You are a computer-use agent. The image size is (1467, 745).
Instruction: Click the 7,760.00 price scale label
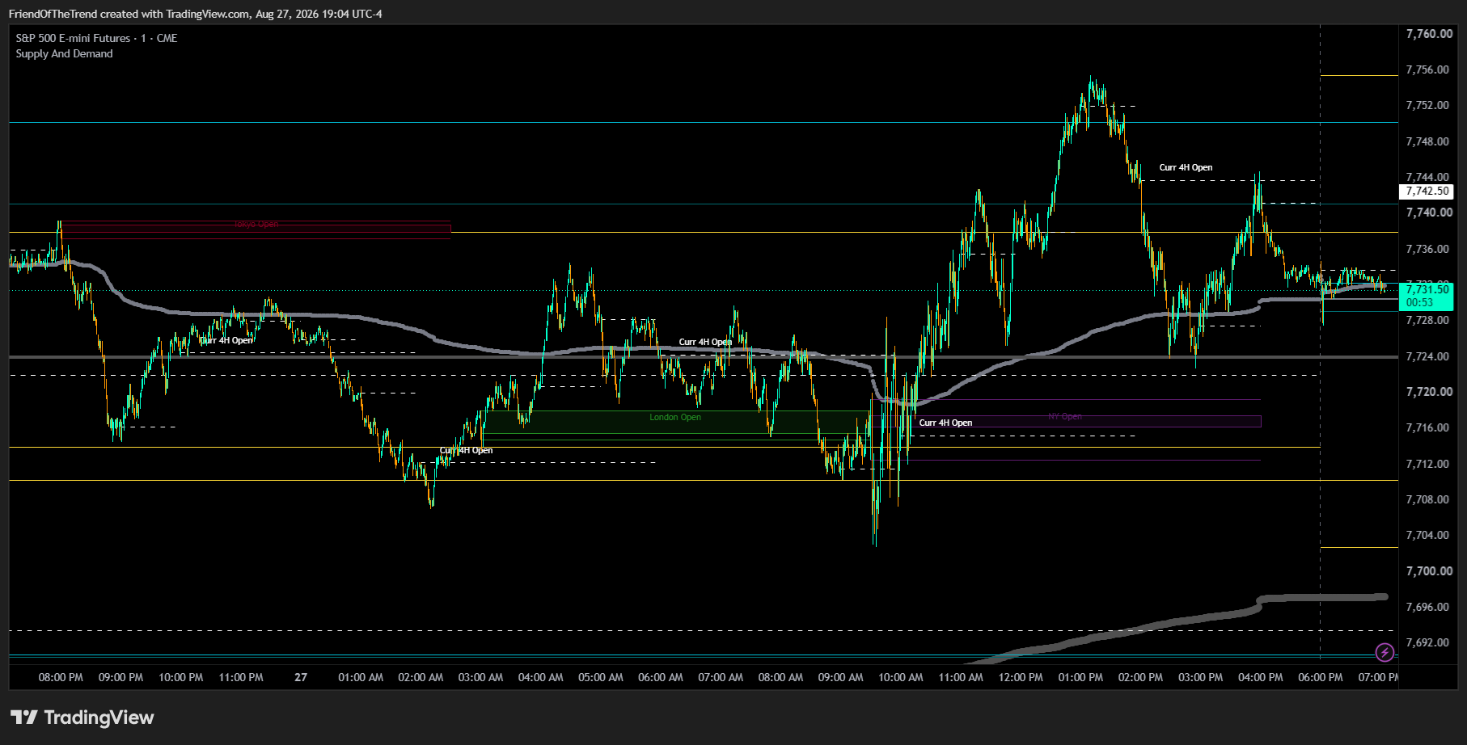(x=1429, y=34)
